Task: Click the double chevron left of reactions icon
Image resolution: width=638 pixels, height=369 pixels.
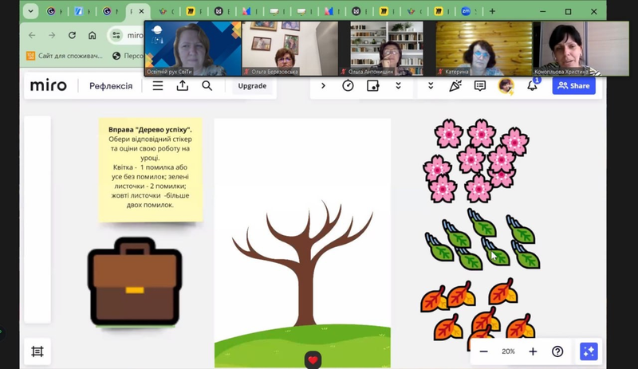Action: [x=431, y=86]
